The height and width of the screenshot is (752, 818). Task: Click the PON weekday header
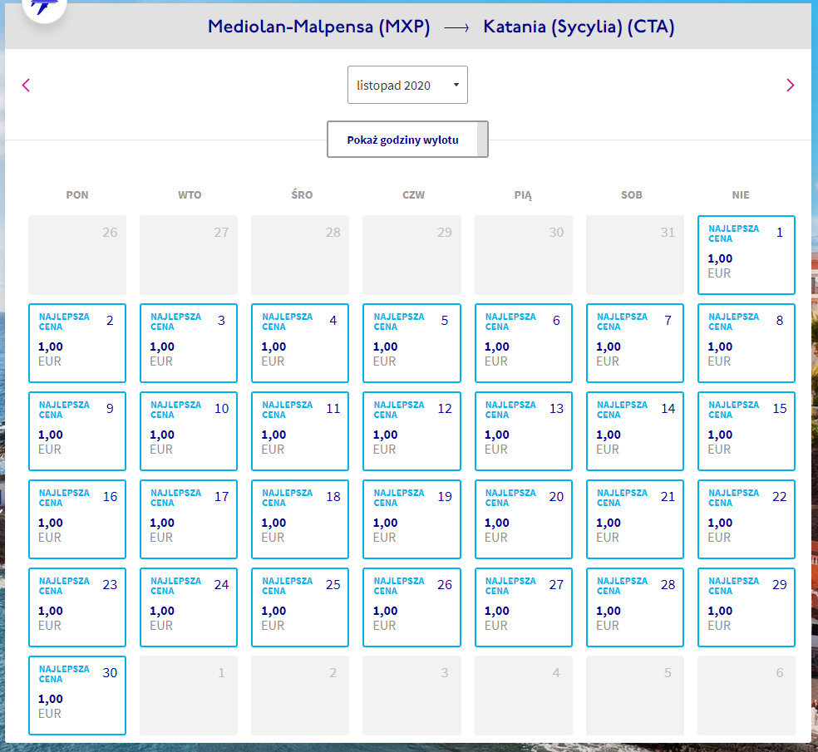77,195
